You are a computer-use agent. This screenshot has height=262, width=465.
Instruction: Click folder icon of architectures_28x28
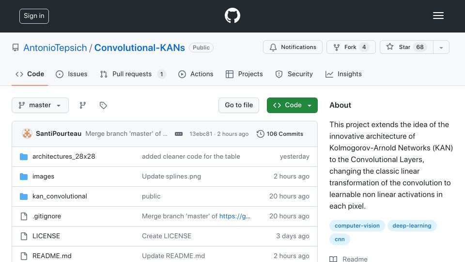pos(24,157)
